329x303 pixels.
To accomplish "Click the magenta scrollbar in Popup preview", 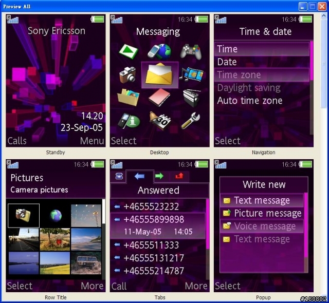I will (x=306, y=225).
